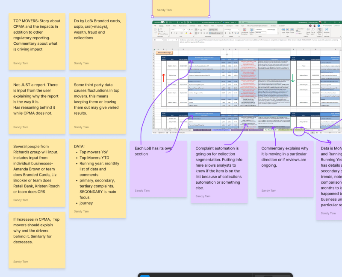Image resolution: width=342 pixels, height=277 pixels.
Task: Select the purple 'Complaint automation is going on' note
Action: 219,172
